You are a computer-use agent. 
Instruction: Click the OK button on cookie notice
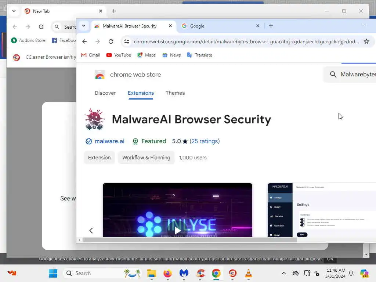330,259
